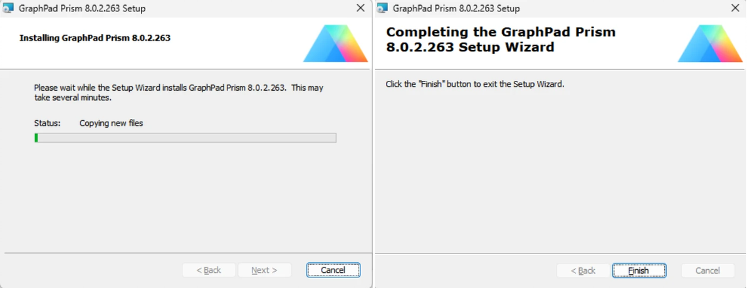
Task: Click the installer icon in the Completing window's title bar
Action: point(382,8)
